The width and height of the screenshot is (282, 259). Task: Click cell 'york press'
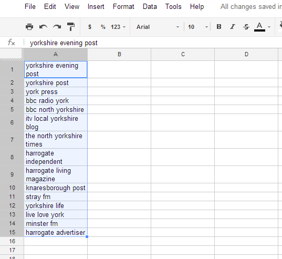pyautogui.click(x=56, y=91)
